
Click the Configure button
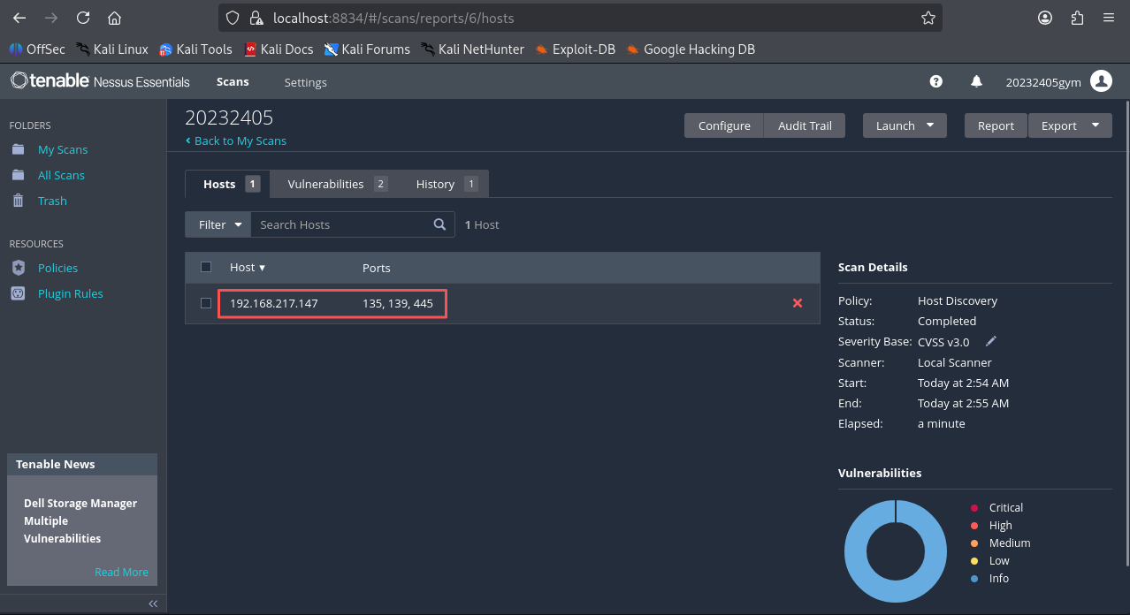tap(724, 125)
